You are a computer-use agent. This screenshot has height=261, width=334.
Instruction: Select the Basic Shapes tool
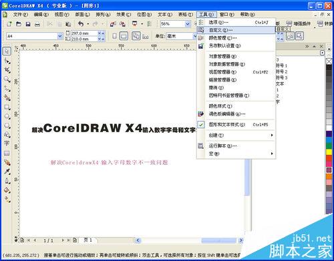[7, 135]
